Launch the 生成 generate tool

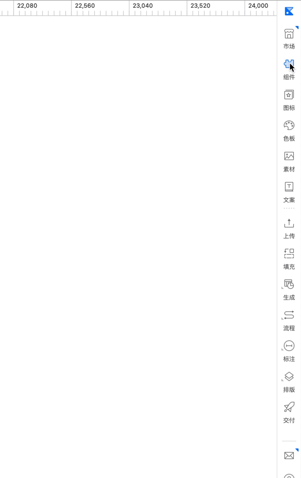[289, 290]
